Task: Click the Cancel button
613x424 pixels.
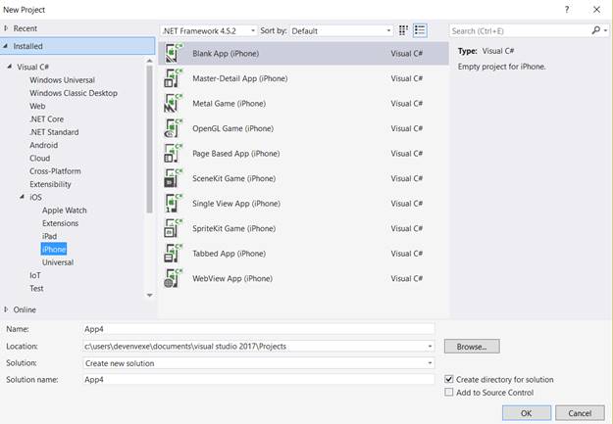Action: pyautogui.click(x=580, y=412)
